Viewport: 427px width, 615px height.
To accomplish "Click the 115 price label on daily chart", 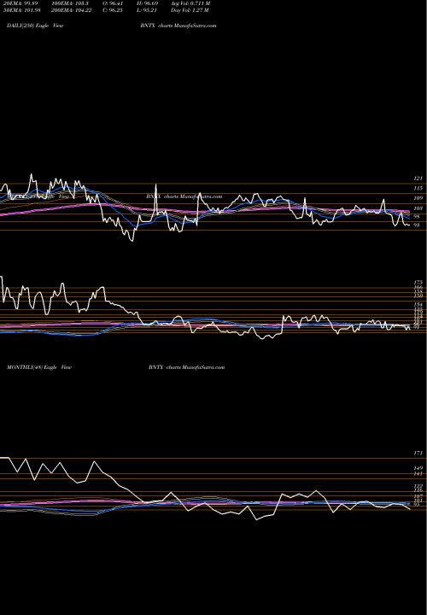I will 418,189.
